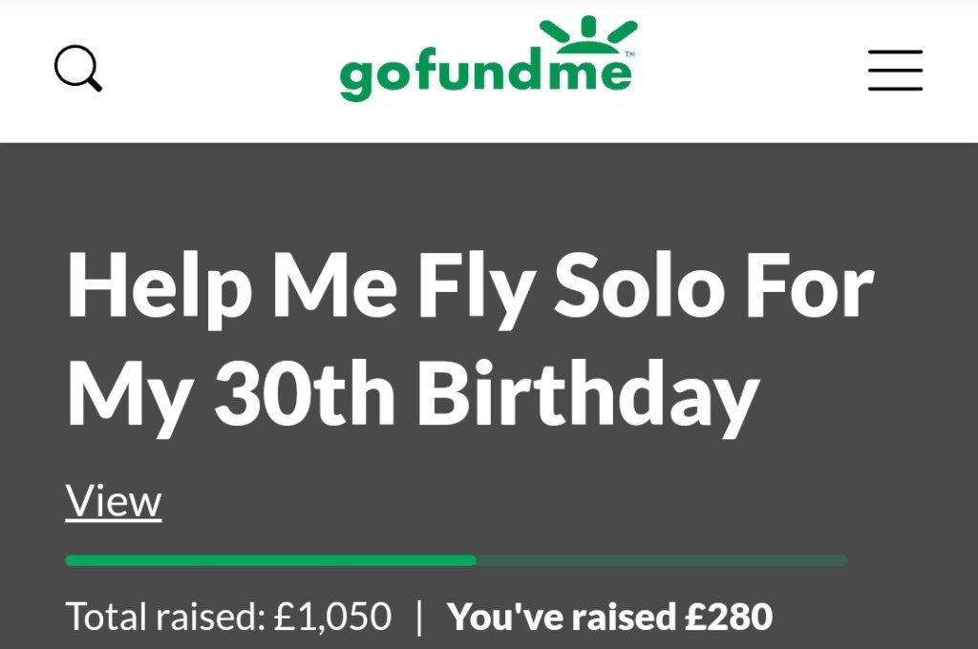Click the green filled section of progress bar
Image resolution: width=978 pixels, height=649 pixels.
pyautogui.click(x=270, y=560)
